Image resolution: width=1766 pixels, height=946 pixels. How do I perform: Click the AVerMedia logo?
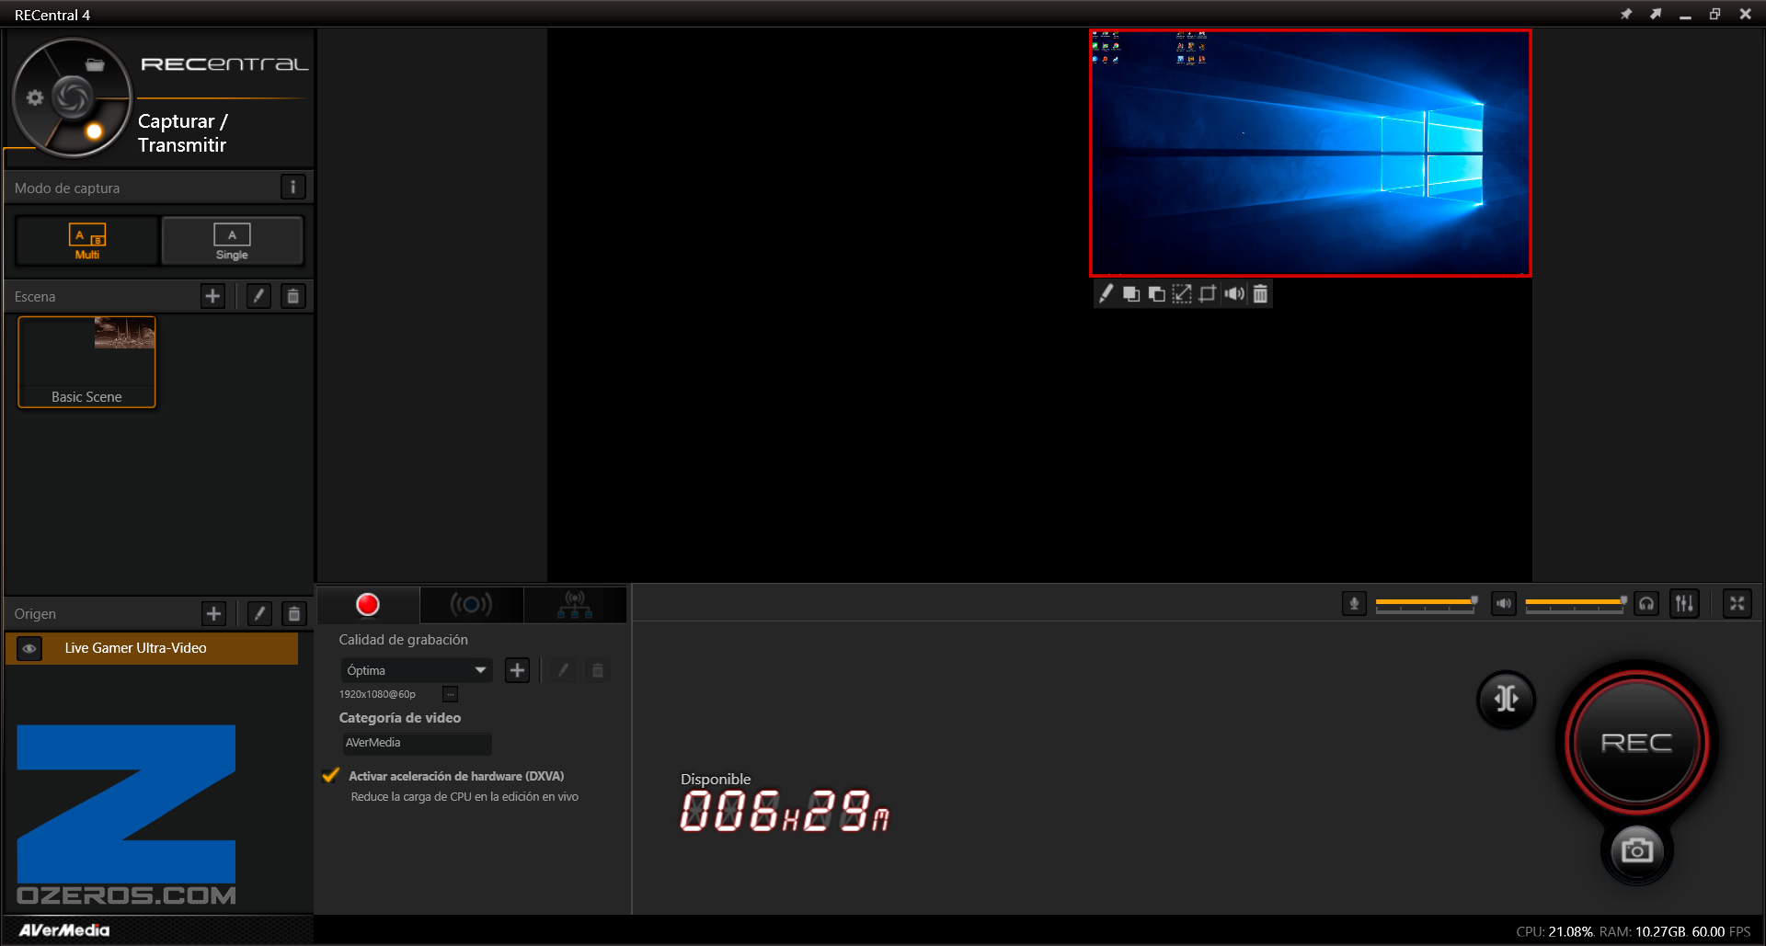[x=64, y=930]
